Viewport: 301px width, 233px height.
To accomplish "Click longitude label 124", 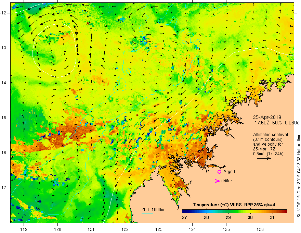I will pyautogui.click(x=192, y=229).
